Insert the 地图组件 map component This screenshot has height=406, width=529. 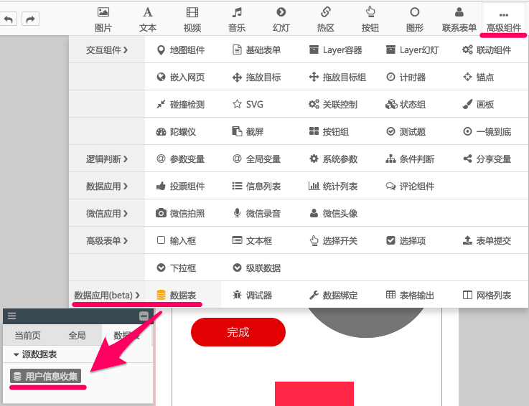point(180,50)
